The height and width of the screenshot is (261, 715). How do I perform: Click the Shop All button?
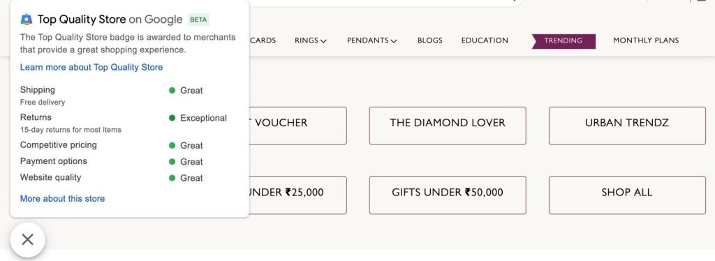[627, 195]
